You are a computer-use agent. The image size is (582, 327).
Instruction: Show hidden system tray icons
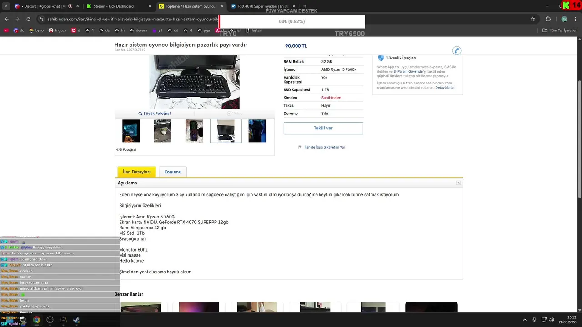[x=524, y=320]
